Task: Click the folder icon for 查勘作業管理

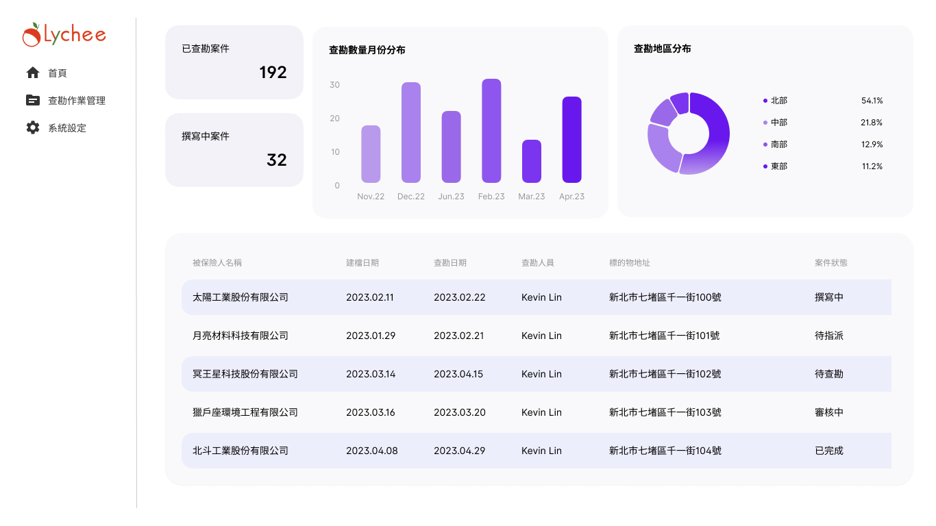Action: point(33,100)
